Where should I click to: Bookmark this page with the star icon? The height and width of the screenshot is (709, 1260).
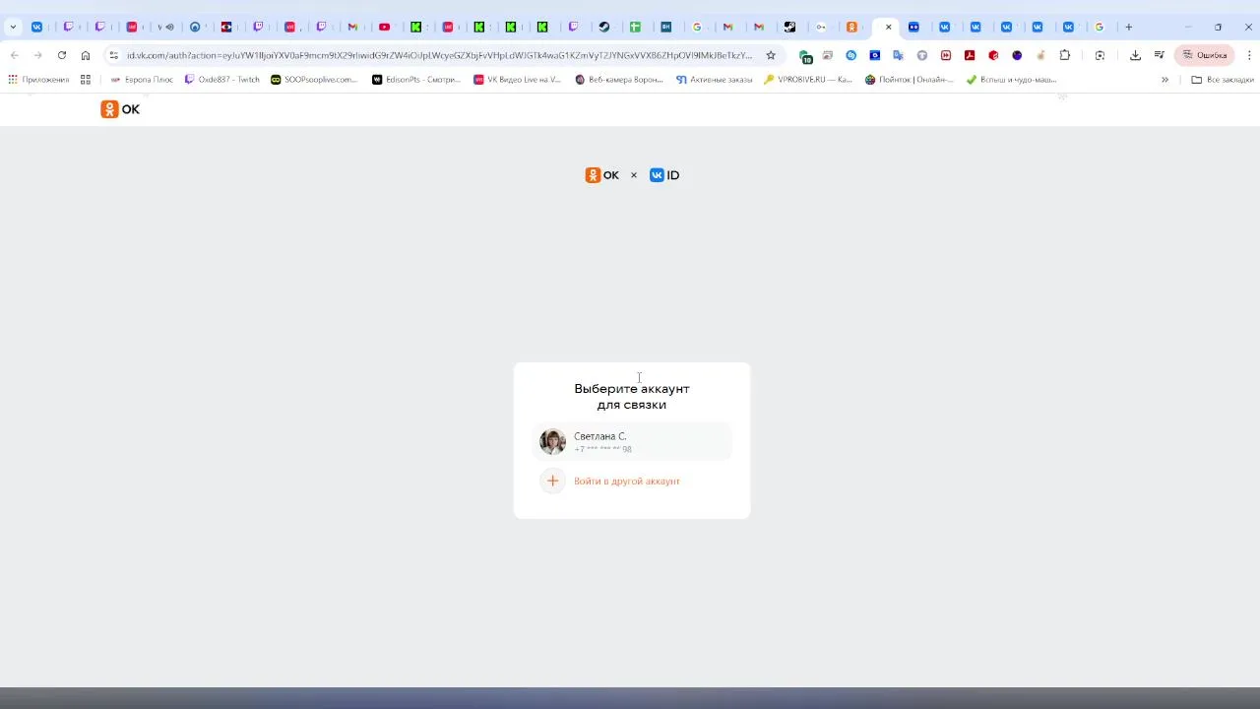coord(771,55)
